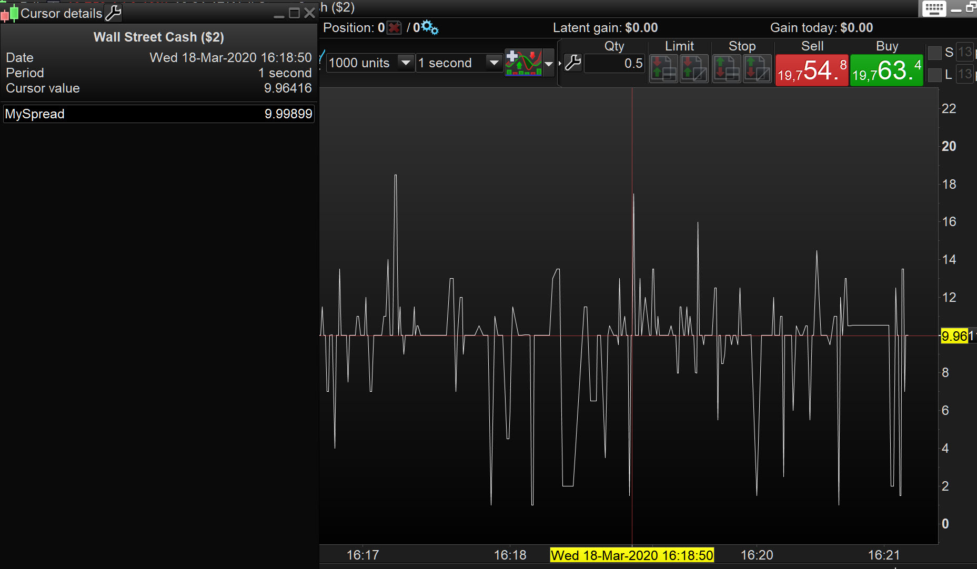Click the Qty input field
The width and height of the screenshot is (977, 569).
615,64
